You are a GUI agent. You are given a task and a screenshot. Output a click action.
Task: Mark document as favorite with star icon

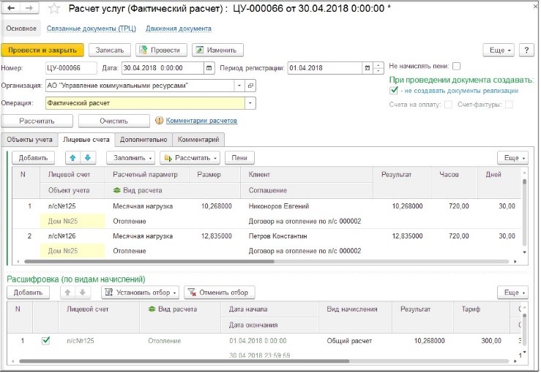coord(55,9)
